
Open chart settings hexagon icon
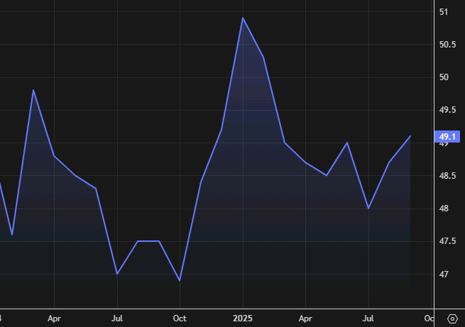451,319
